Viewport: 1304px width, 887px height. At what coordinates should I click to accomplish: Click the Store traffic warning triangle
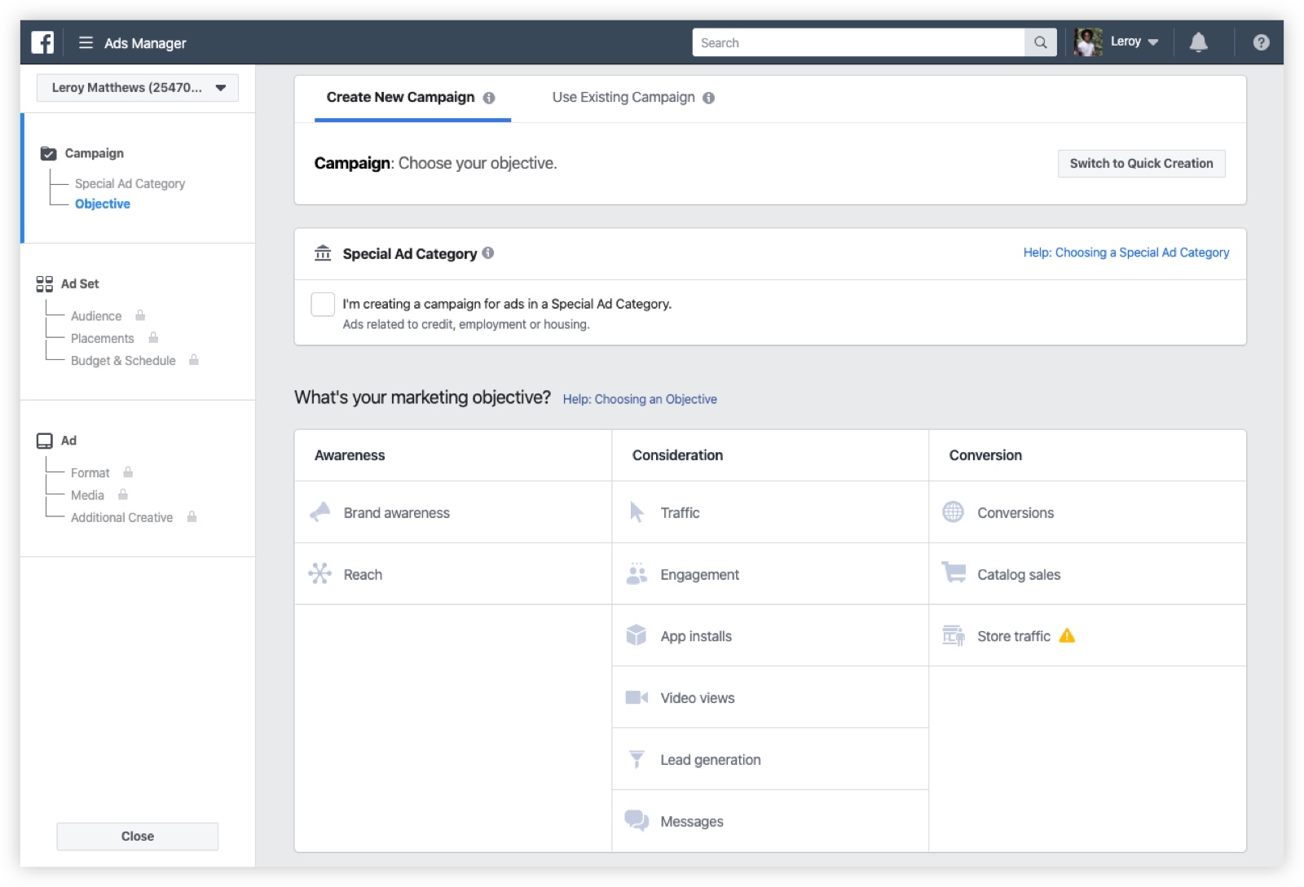coord(1067,635)
